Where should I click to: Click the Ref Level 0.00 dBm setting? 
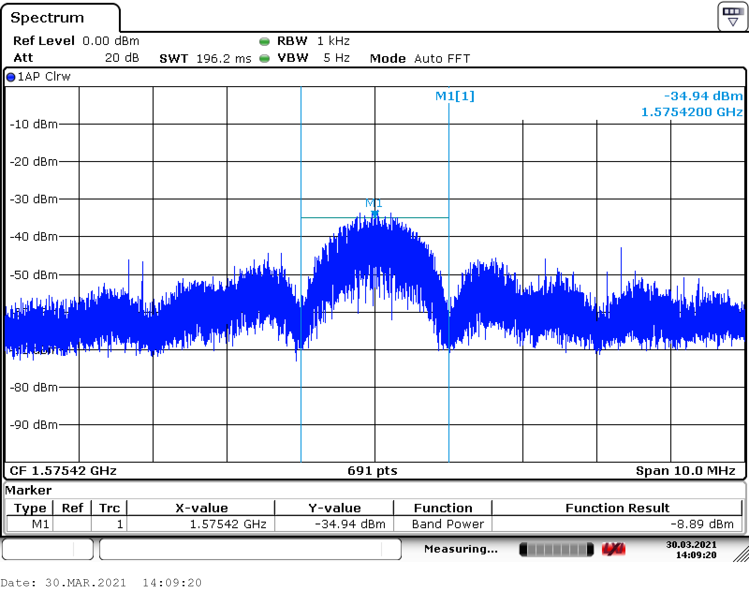click(76, 41)
